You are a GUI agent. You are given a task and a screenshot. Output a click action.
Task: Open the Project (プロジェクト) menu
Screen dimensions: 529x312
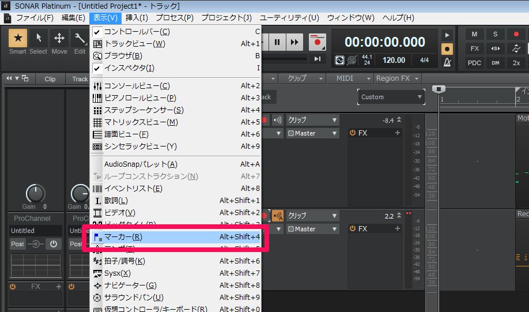pyautogui.click(x=226, y=18)
